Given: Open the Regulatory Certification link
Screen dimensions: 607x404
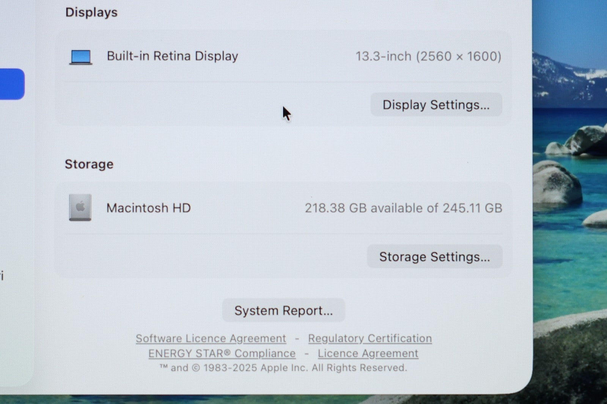Looking at the screenshot, I should click(370, 338).
